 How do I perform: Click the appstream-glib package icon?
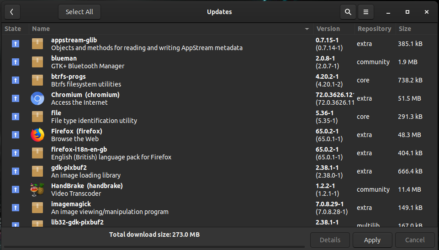(x=37, y=44)
